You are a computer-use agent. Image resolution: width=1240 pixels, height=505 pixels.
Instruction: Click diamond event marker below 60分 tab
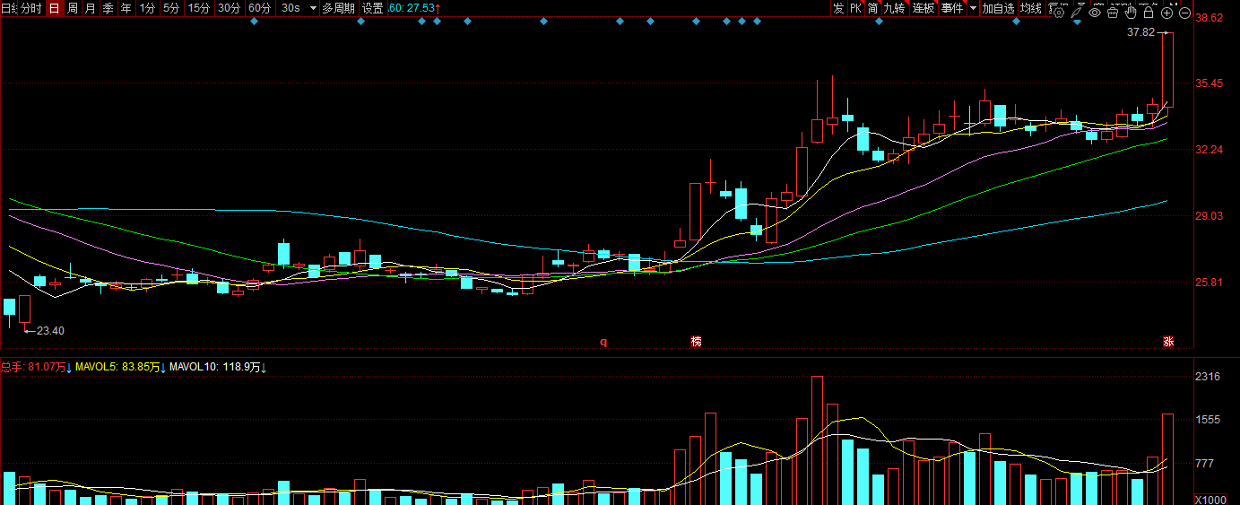pyautogui.click(x=254, y=22)
